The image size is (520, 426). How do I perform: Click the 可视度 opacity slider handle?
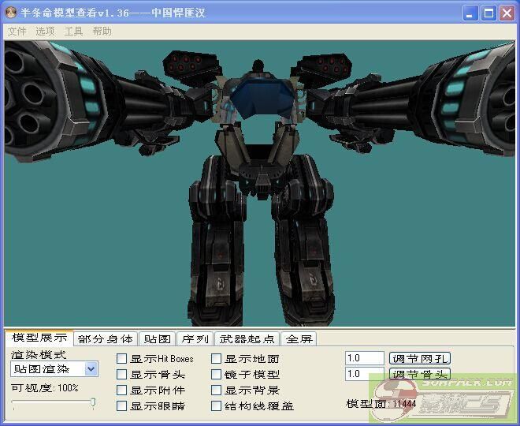click(x=93, y=403)
